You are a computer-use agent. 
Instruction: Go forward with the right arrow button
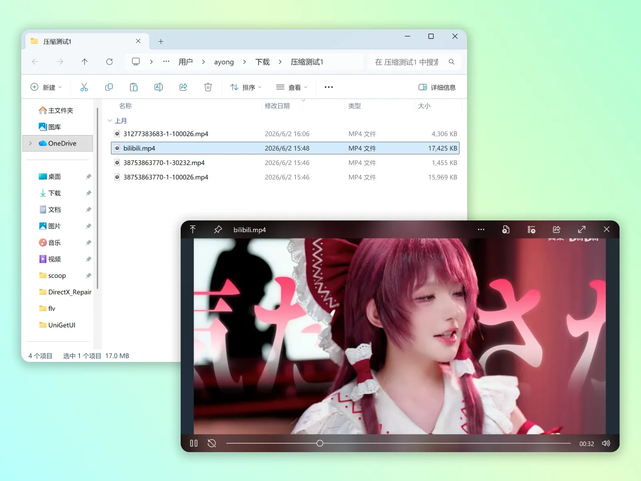(x=60, y=62)
